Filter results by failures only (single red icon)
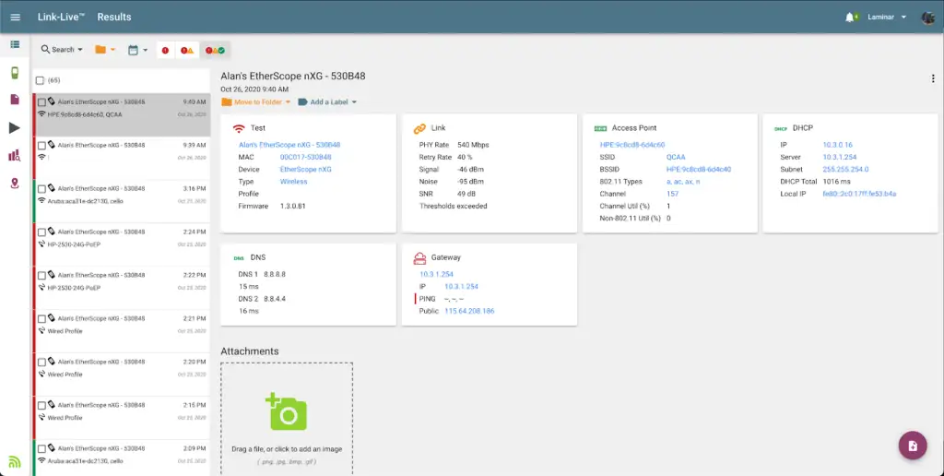944x476 pixels. (x=165, y=50)
